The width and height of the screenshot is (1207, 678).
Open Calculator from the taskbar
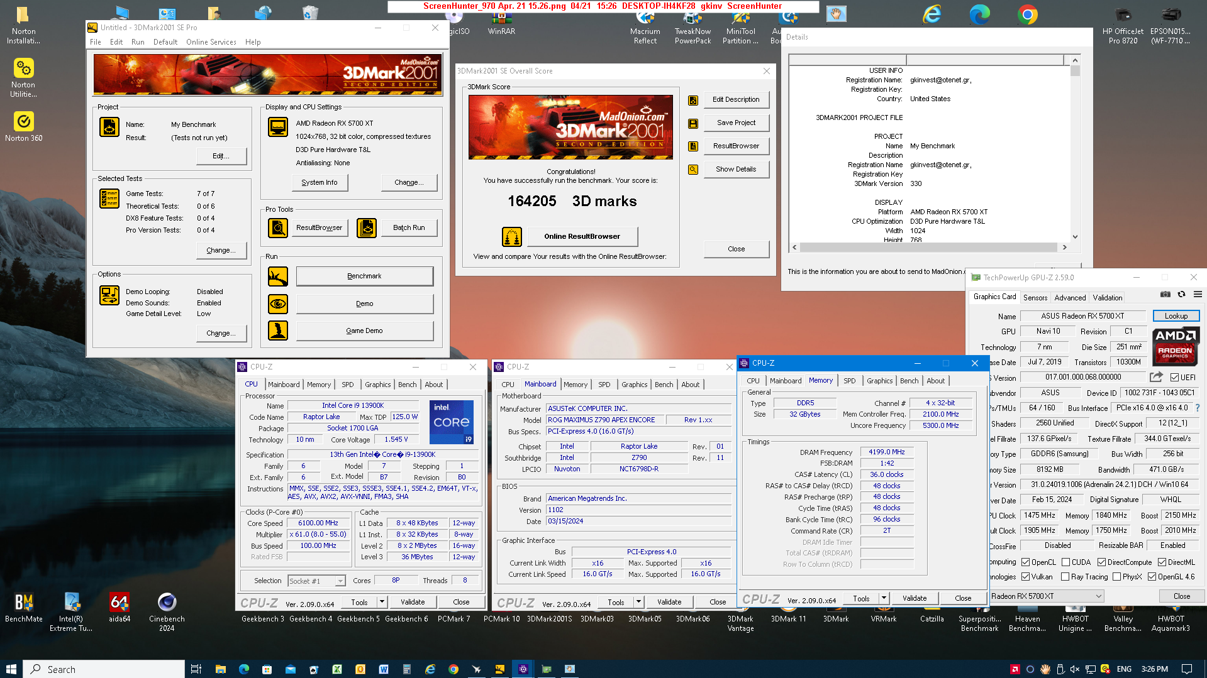tap(407, 669)
